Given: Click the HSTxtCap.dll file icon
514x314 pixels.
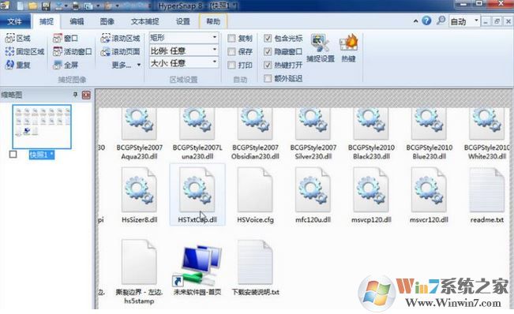Looking at the screenshot, I should (197, 189).
